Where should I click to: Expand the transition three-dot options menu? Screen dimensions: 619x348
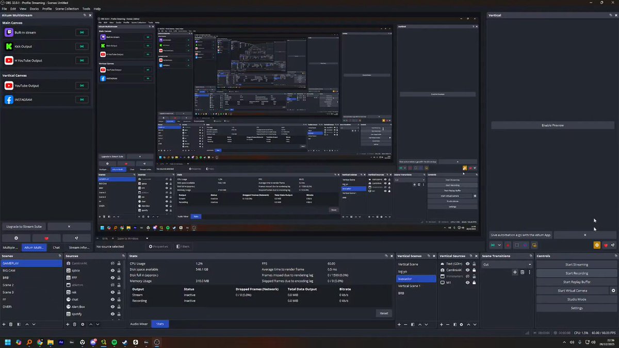pos(529,272)
